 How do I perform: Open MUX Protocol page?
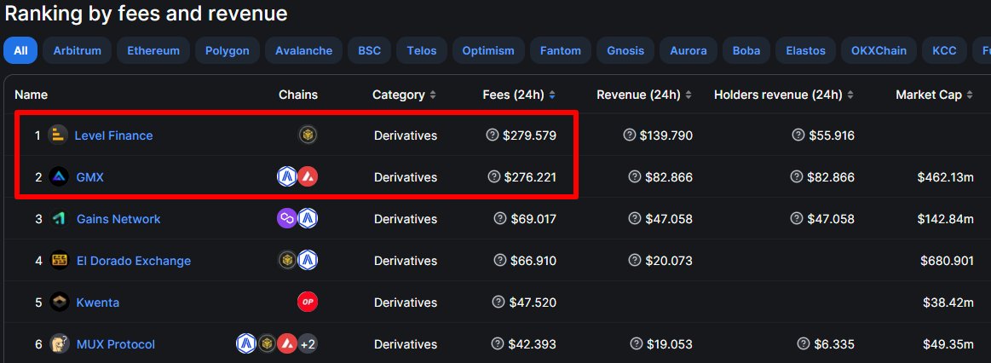tap(115, 344)
